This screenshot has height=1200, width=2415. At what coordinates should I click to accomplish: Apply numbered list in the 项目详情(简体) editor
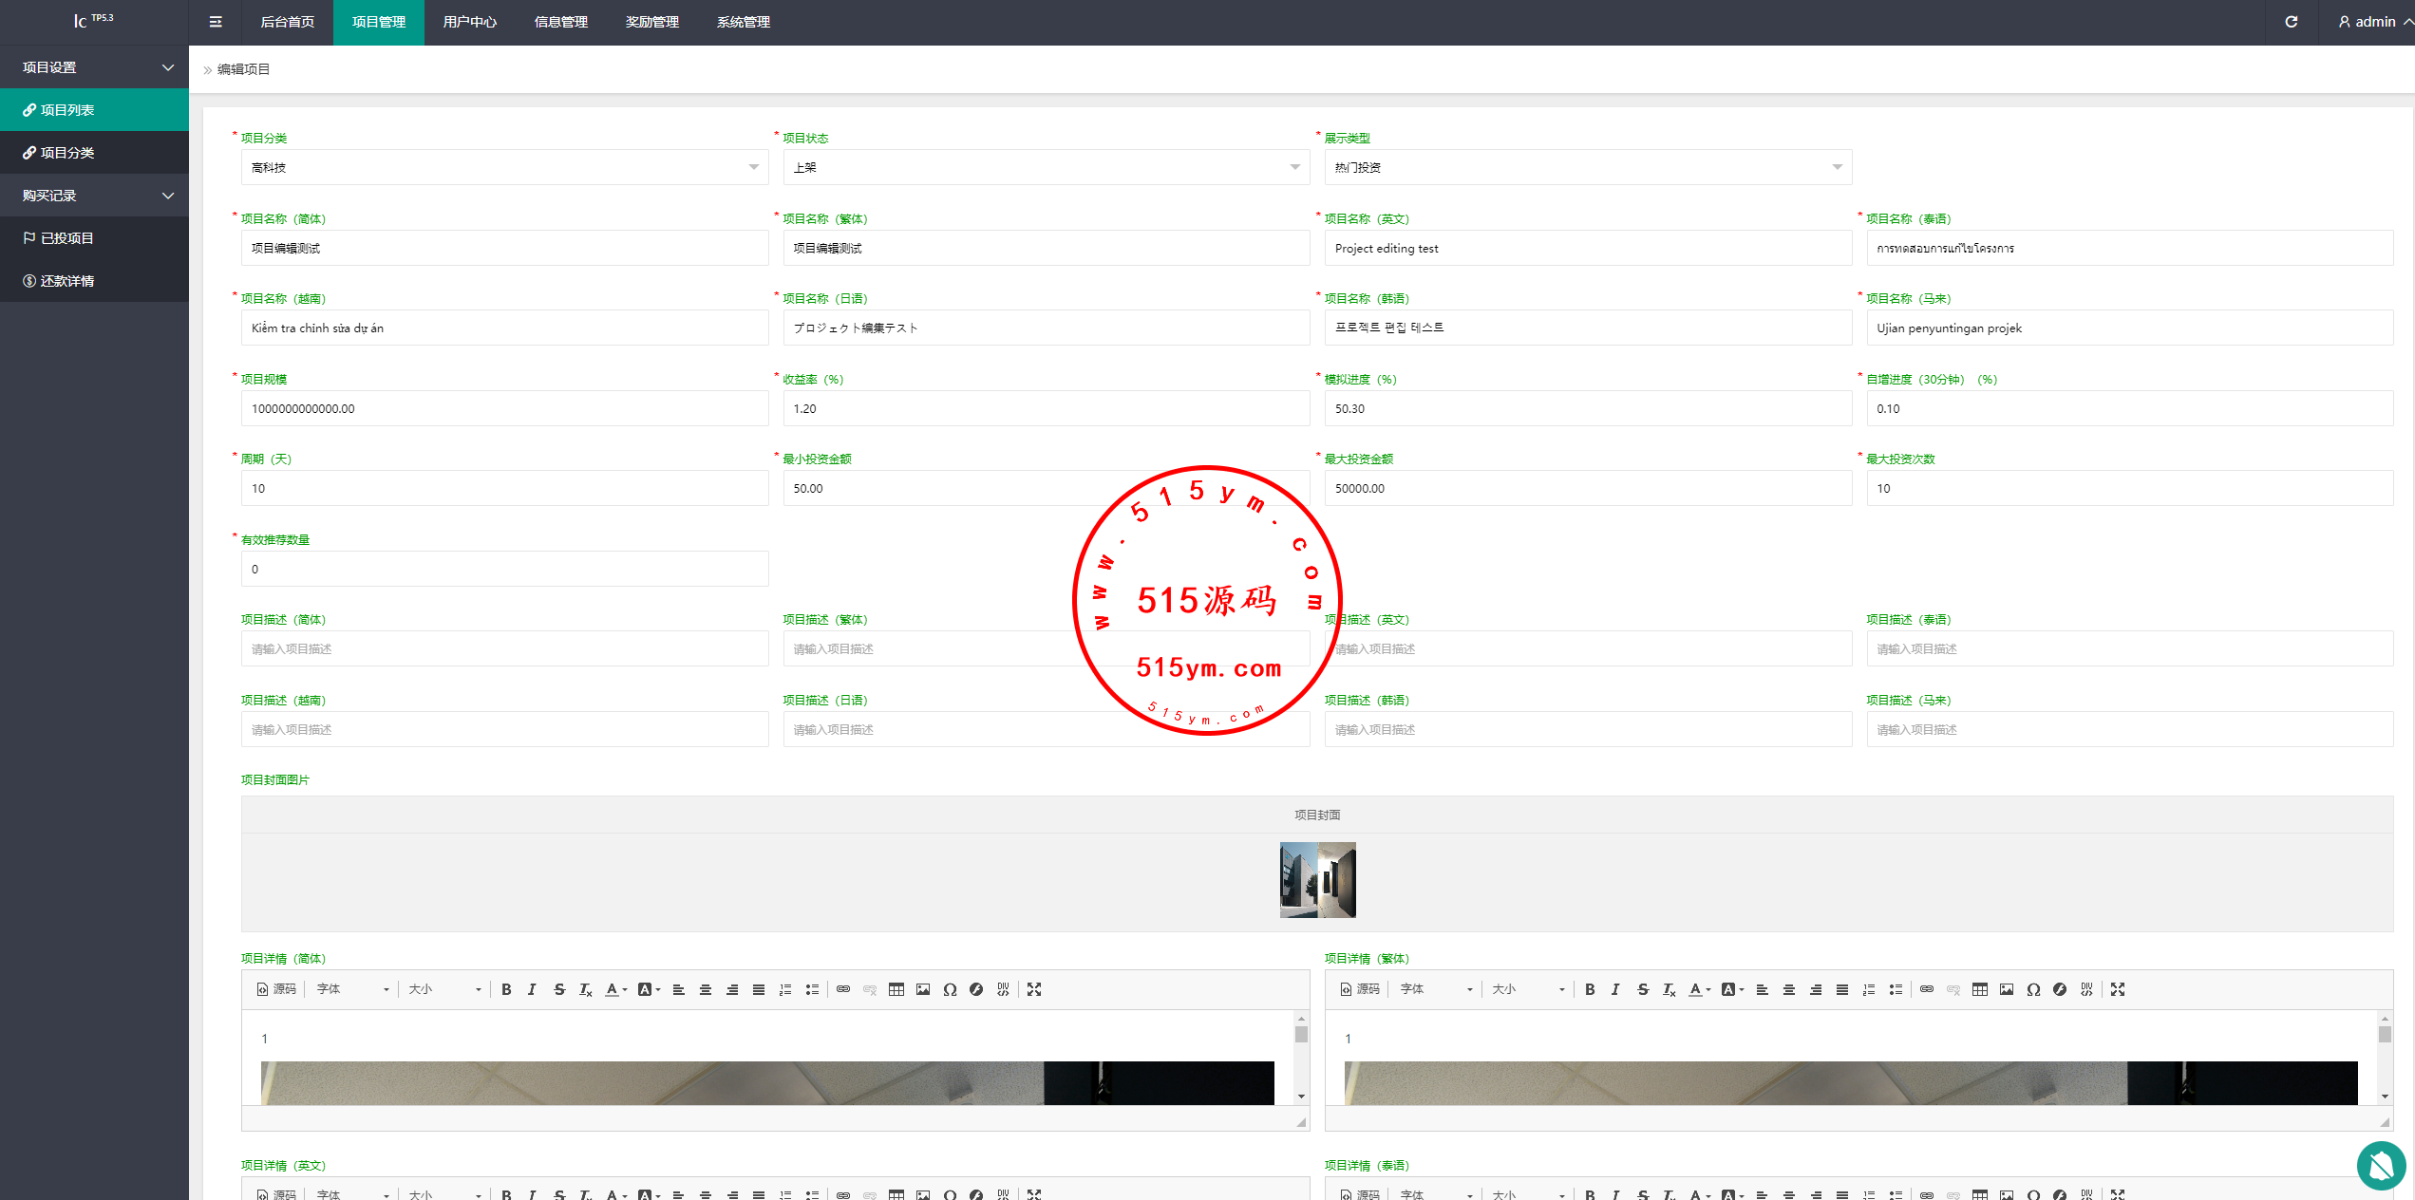pos(784,989)
